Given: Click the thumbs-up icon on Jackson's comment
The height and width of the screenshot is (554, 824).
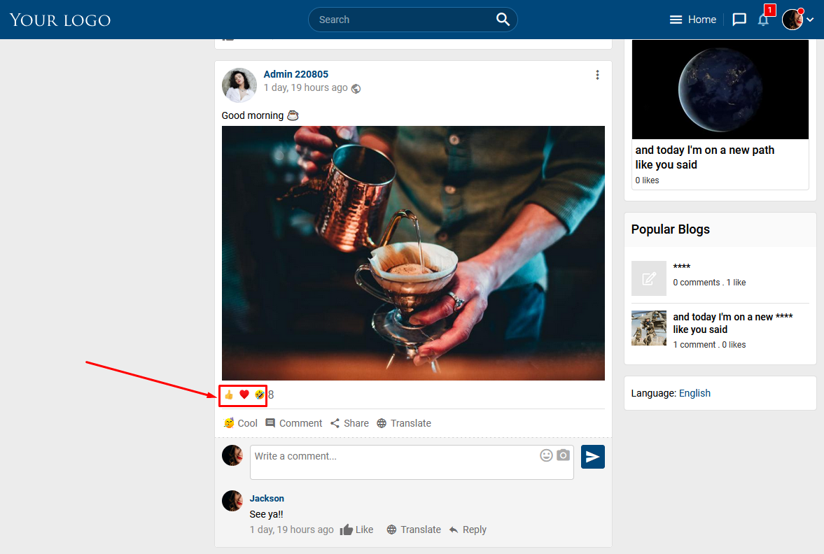Looking at the screenshot, I should coord(346,530).
